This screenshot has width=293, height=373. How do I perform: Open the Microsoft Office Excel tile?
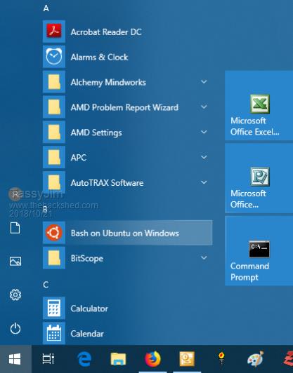click(259, 105)
